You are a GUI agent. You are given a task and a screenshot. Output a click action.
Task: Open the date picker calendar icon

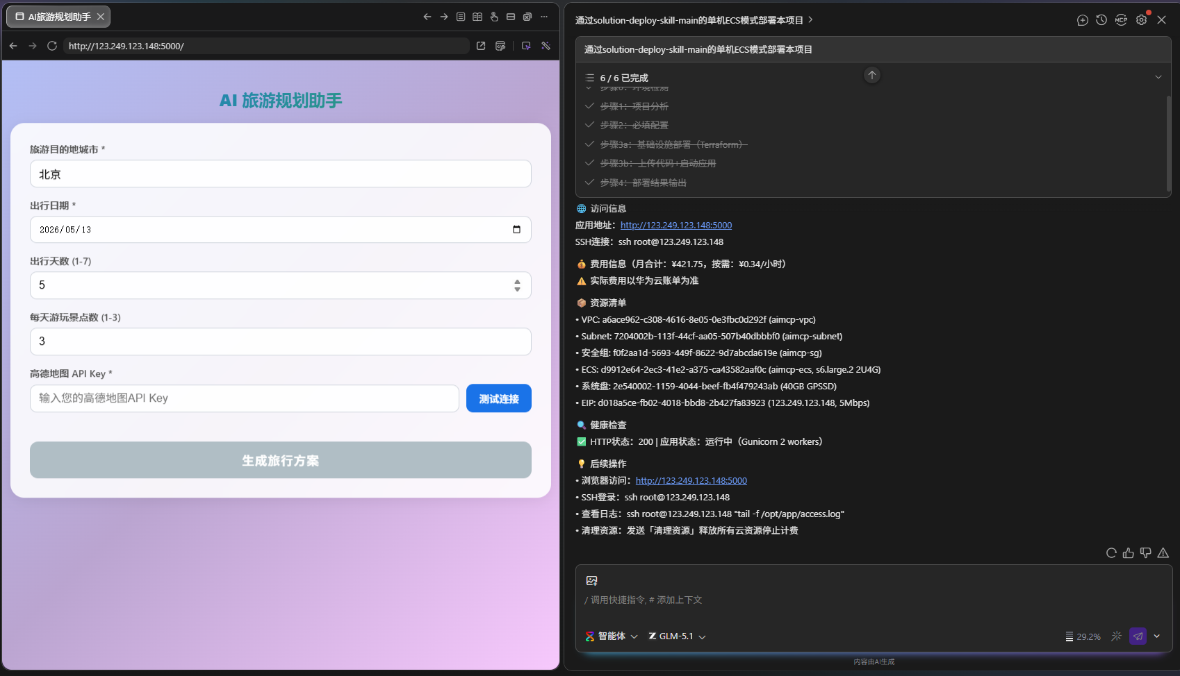click(516, 230)
